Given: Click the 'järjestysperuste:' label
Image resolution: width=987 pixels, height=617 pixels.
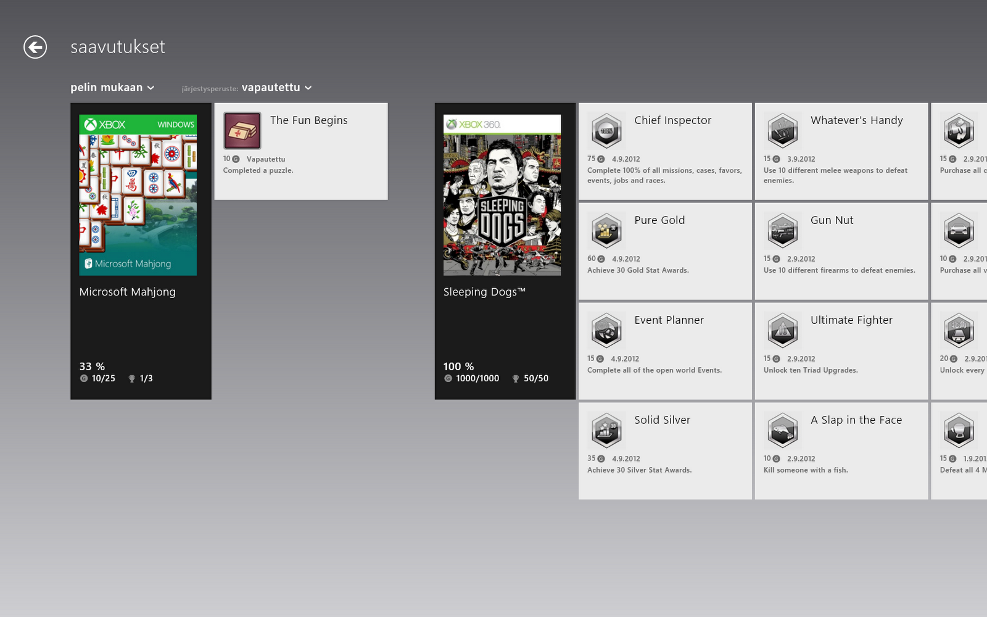Looking at the screenshot, I should (x=210, y=89).
